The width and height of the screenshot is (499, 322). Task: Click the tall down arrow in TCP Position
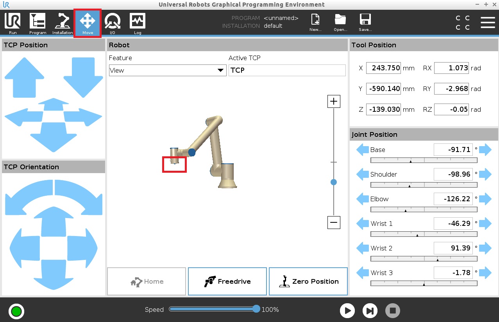click(83, 77)
